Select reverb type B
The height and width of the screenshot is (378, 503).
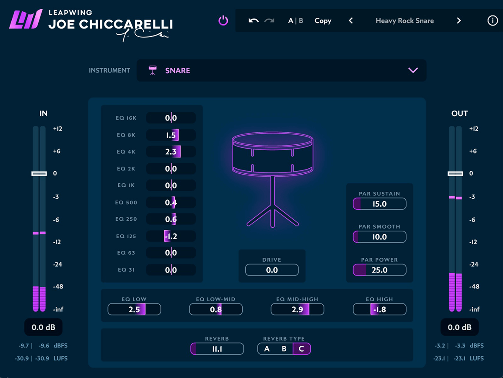pos(284,349)
